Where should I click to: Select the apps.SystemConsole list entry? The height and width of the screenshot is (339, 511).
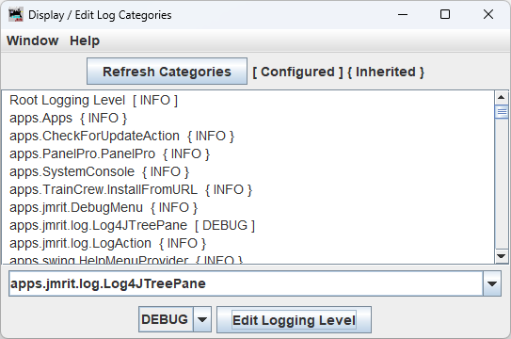[x=248, y=171]
